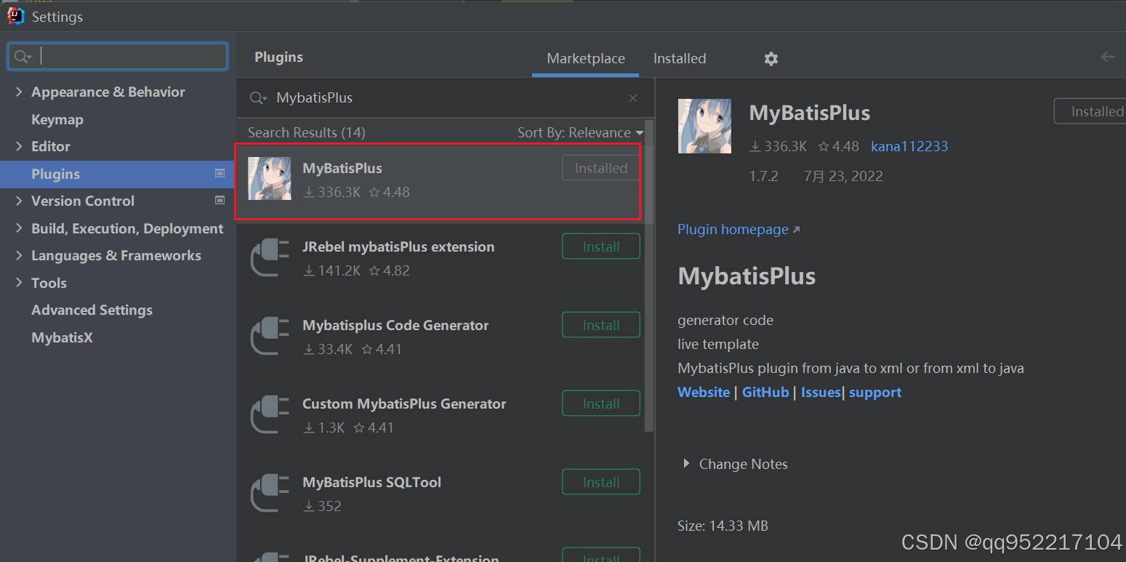
Task: Install Custom MybatisPlus Generator
Action: tap(601, 404)
